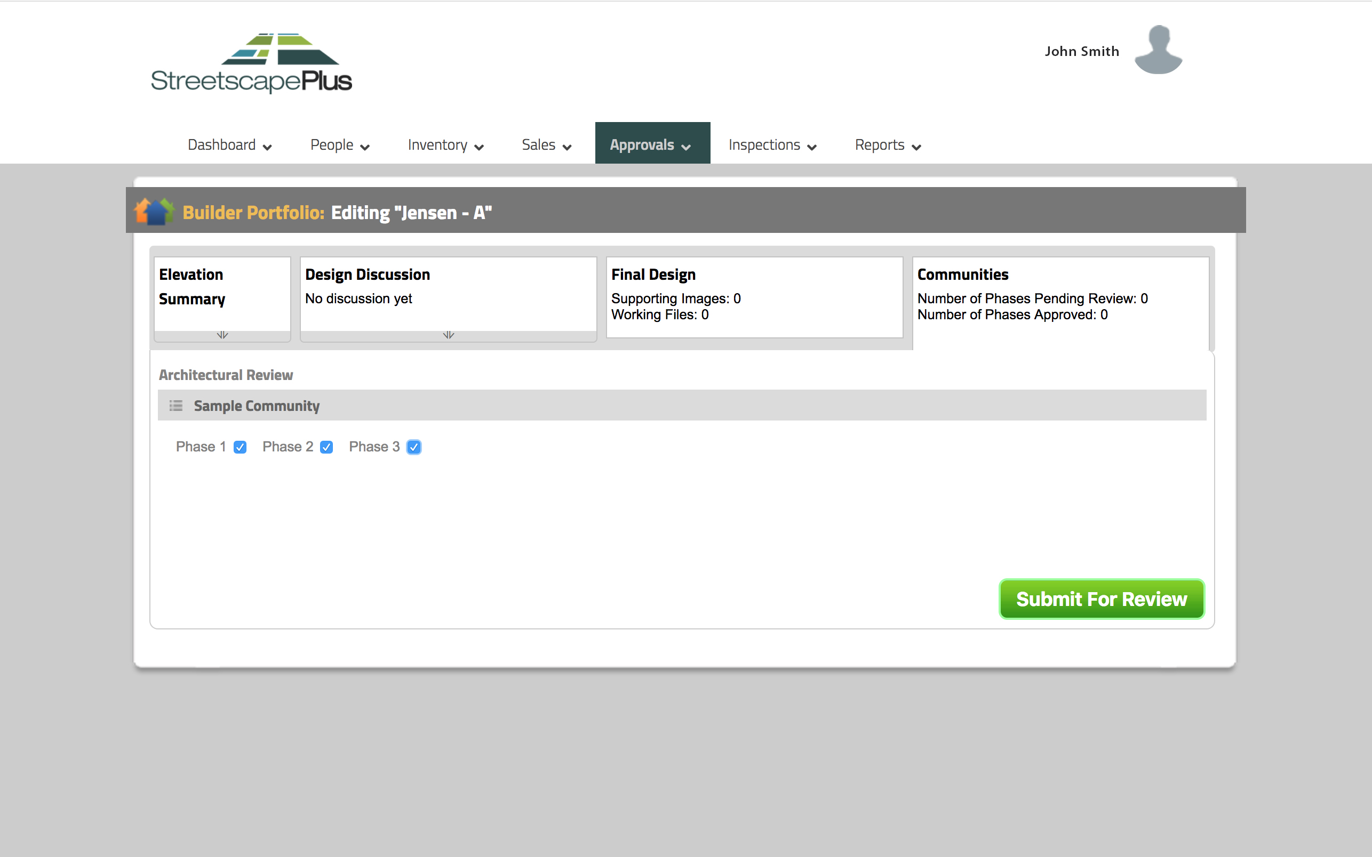Click the StreetscapePlus logo

coord(251,63)
